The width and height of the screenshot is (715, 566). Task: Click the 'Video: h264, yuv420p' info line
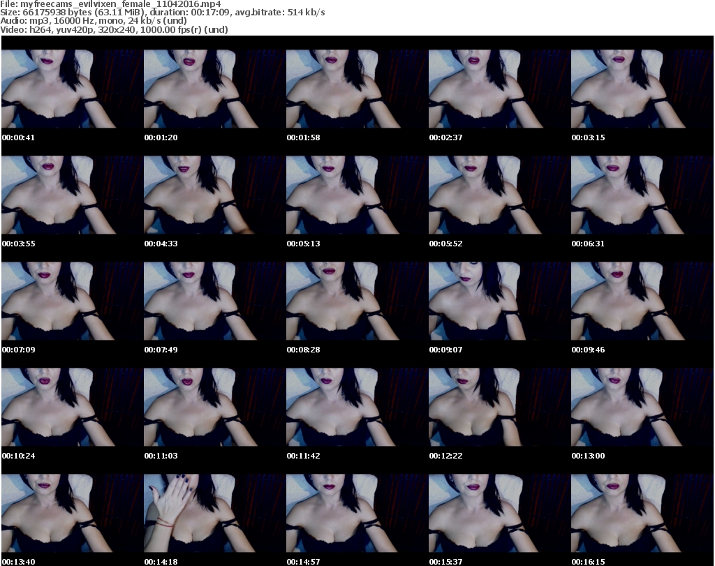pyautogui.click(x=114, y=29)
